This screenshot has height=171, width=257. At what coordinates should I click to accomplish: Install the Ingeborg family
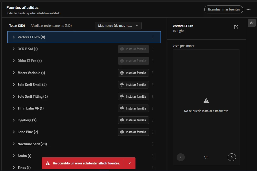tap(133, 120)
